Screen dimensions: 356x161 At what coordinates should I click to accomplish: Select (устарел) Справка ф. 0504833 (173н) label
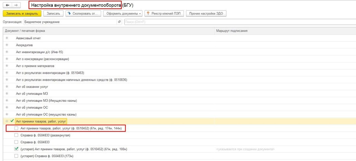point(47,156)
